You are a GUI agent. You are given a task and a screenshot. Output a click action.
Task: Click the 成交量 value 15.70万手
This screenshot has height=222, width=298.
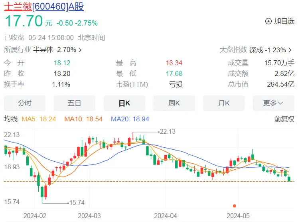(279, 63)
